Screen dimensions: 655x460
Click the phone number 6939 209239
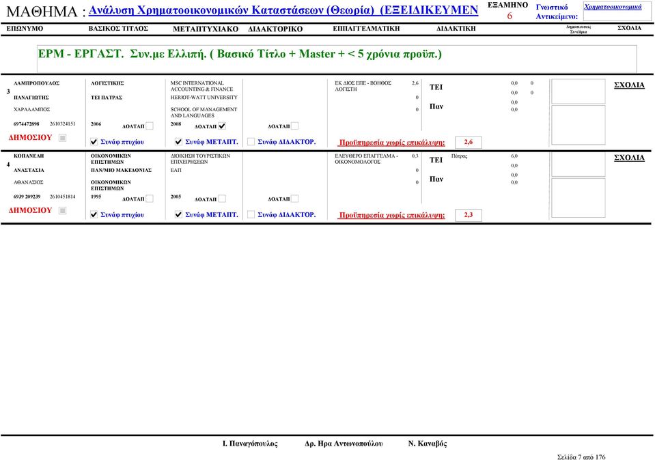27,197
